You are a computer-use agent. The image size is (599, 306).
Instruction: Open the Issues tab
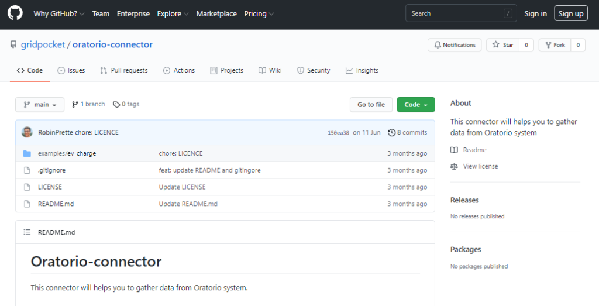tap(71, 70)
